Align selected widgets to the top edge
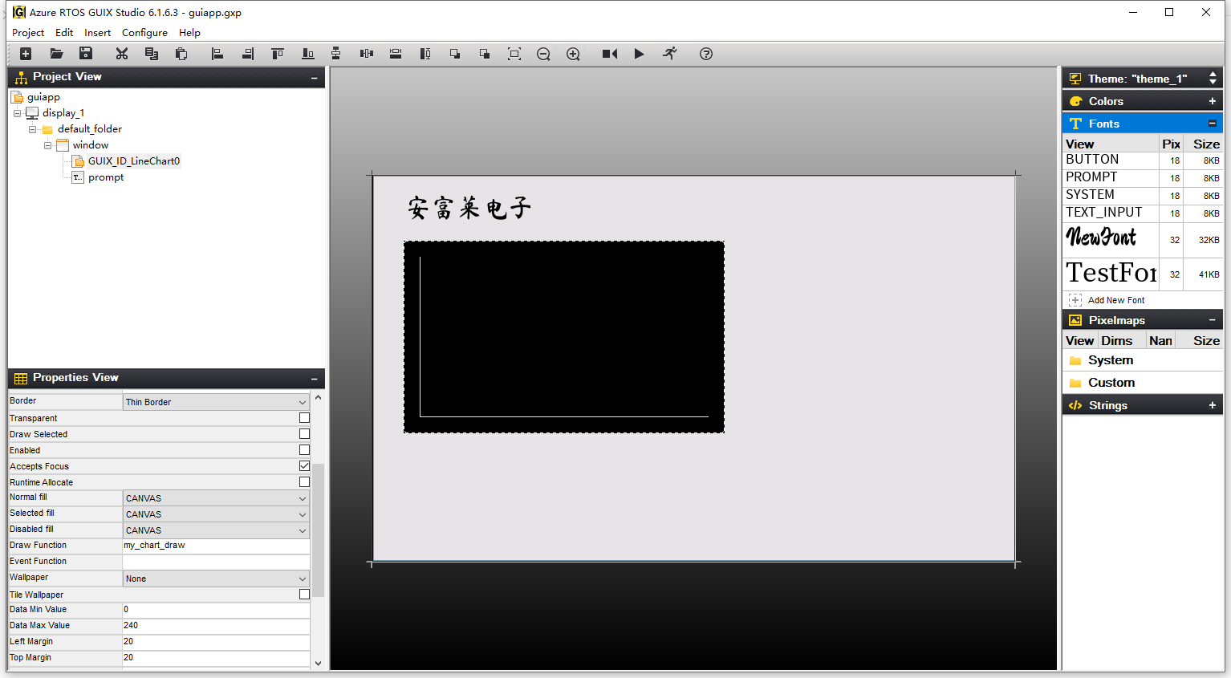This screenshot has width=1231, height=678. (x=278, y=54)
